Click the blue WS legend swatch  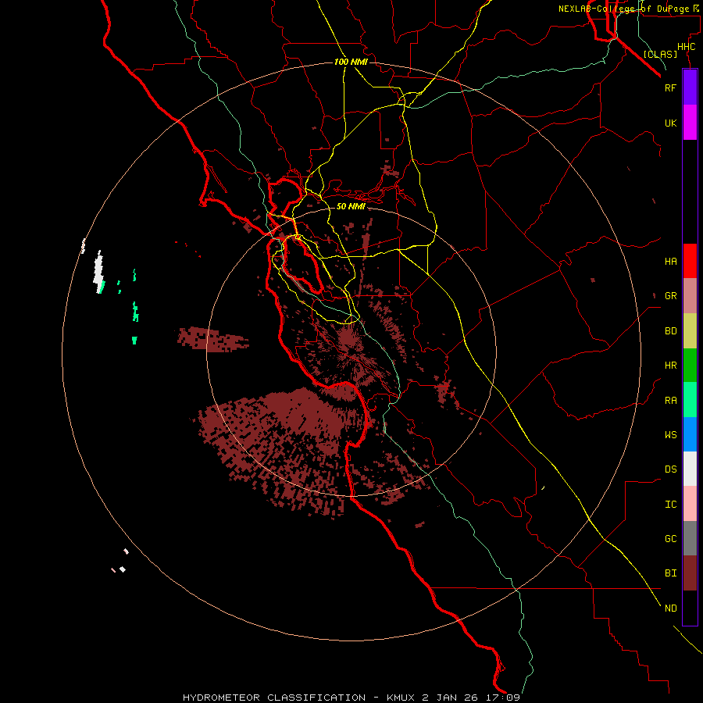[x=690, y=434]
